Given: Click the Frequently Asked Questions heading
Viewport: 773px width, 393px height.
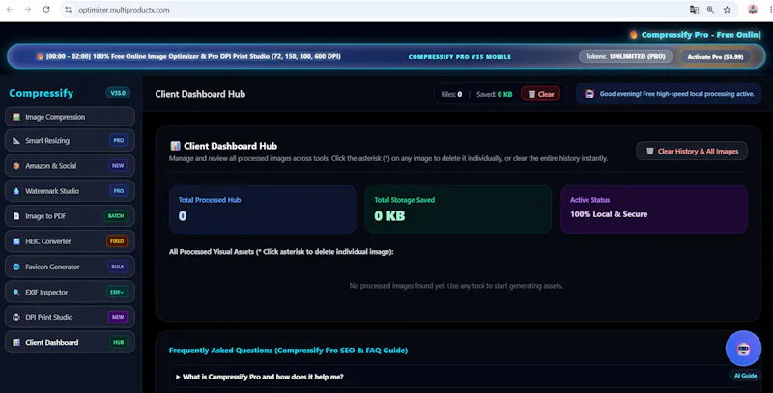Looking at the screenshot, I should (x=288, y=351).
